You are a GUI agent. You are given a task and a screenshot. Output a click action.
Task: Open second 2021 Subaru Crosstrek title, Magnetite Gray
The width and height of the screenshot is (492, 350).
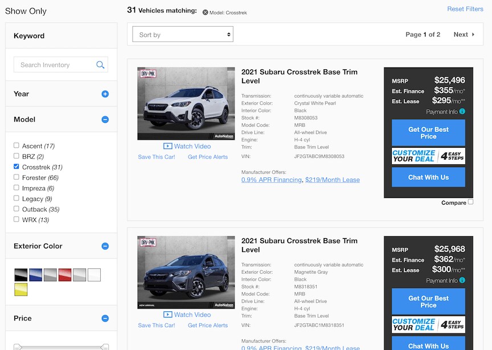pyautogui.click(x=300, y=245)
